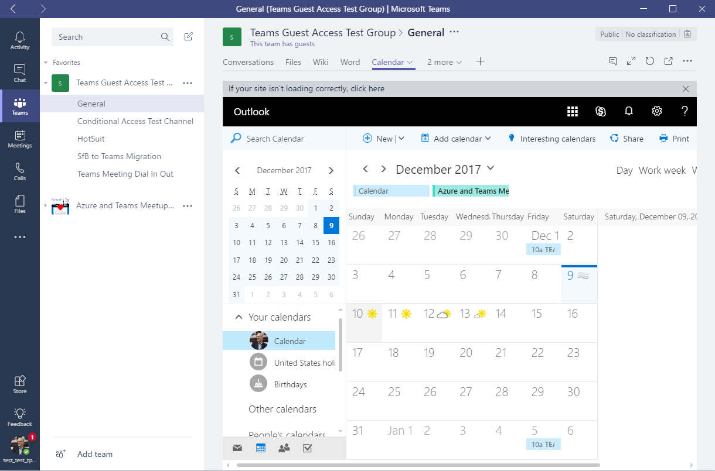
Task: Collapse the Your calendars section
Action: pyautogui.click(x=239, y=317)
